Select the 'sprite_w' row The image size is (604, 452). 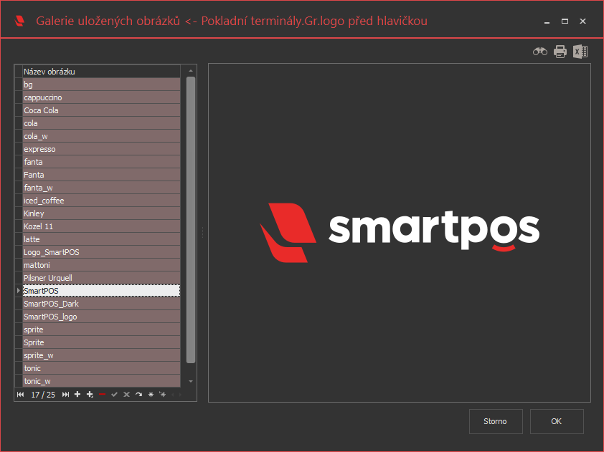click(101, 355)
